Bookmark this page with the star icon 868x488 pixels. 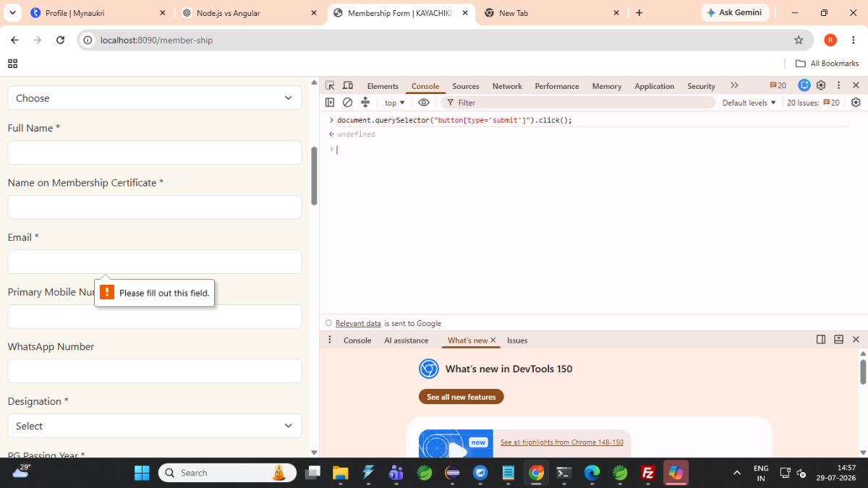pyautogui.click(x=799, y=40)
